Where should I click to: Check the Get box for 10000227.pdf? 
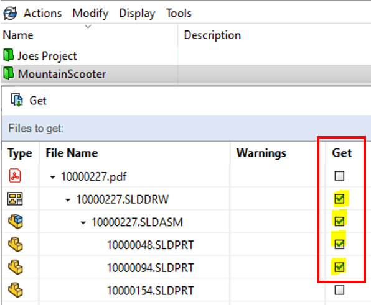pos(339,176)
